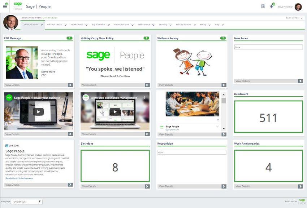The height and width of the screenshot is (208, 307).
Task: Click the arrow icon on the LinkedIn card
Action: [x=70, y=185]
